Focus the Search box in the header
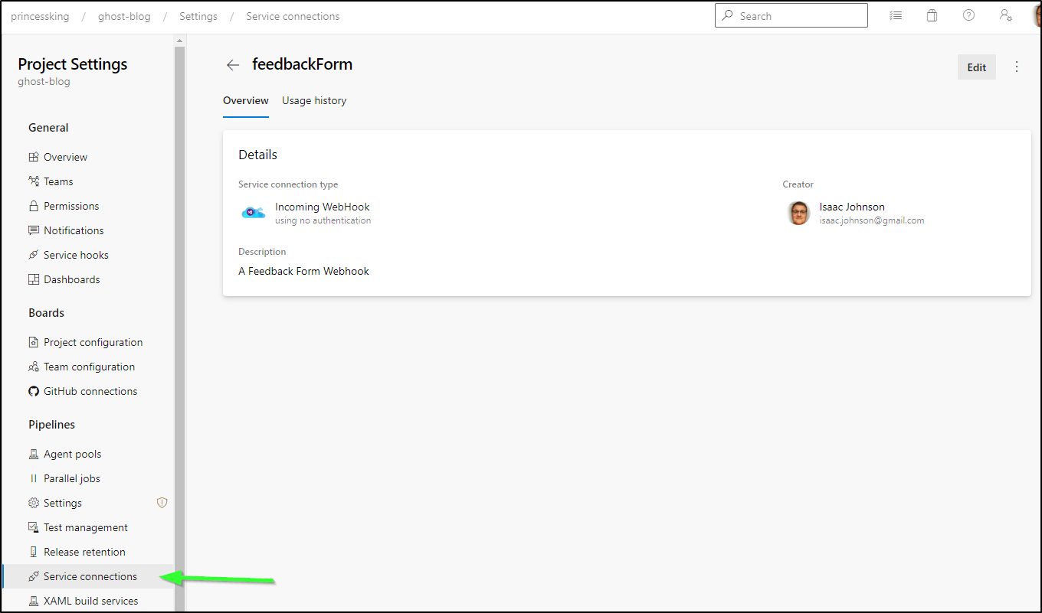 tap(791, 15)
